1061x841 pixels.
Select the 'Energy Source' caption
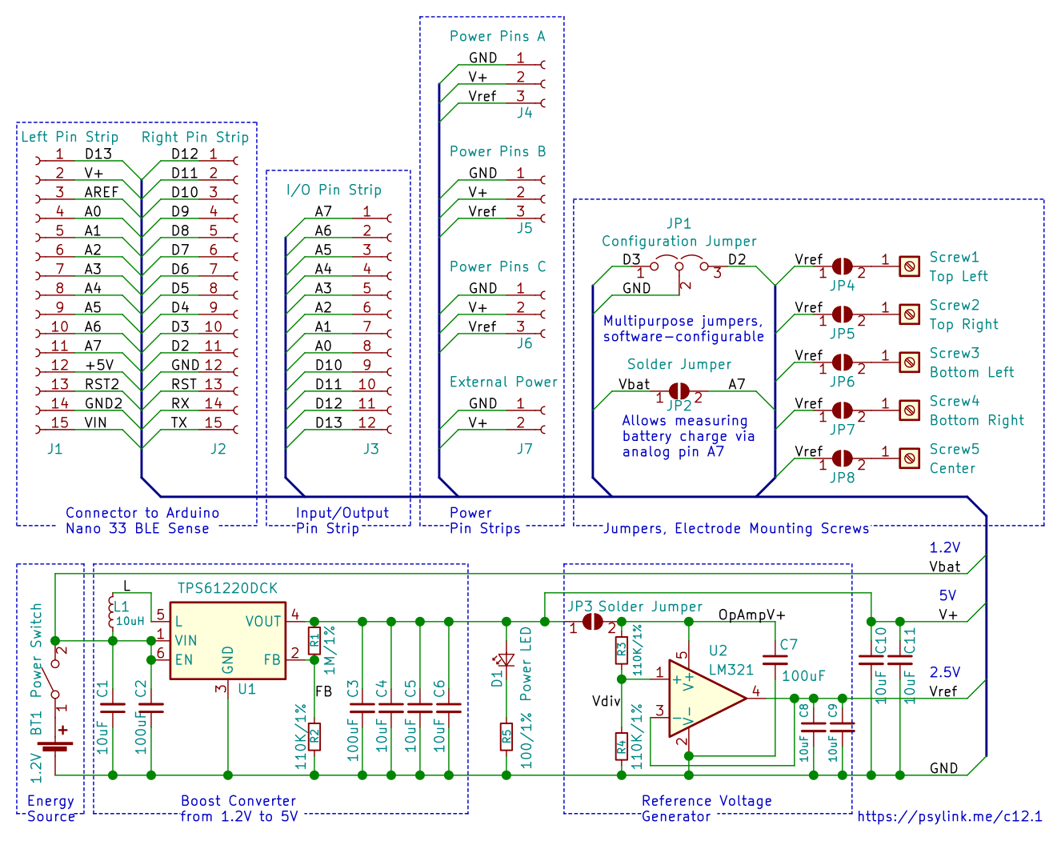[x=50, y=808]
